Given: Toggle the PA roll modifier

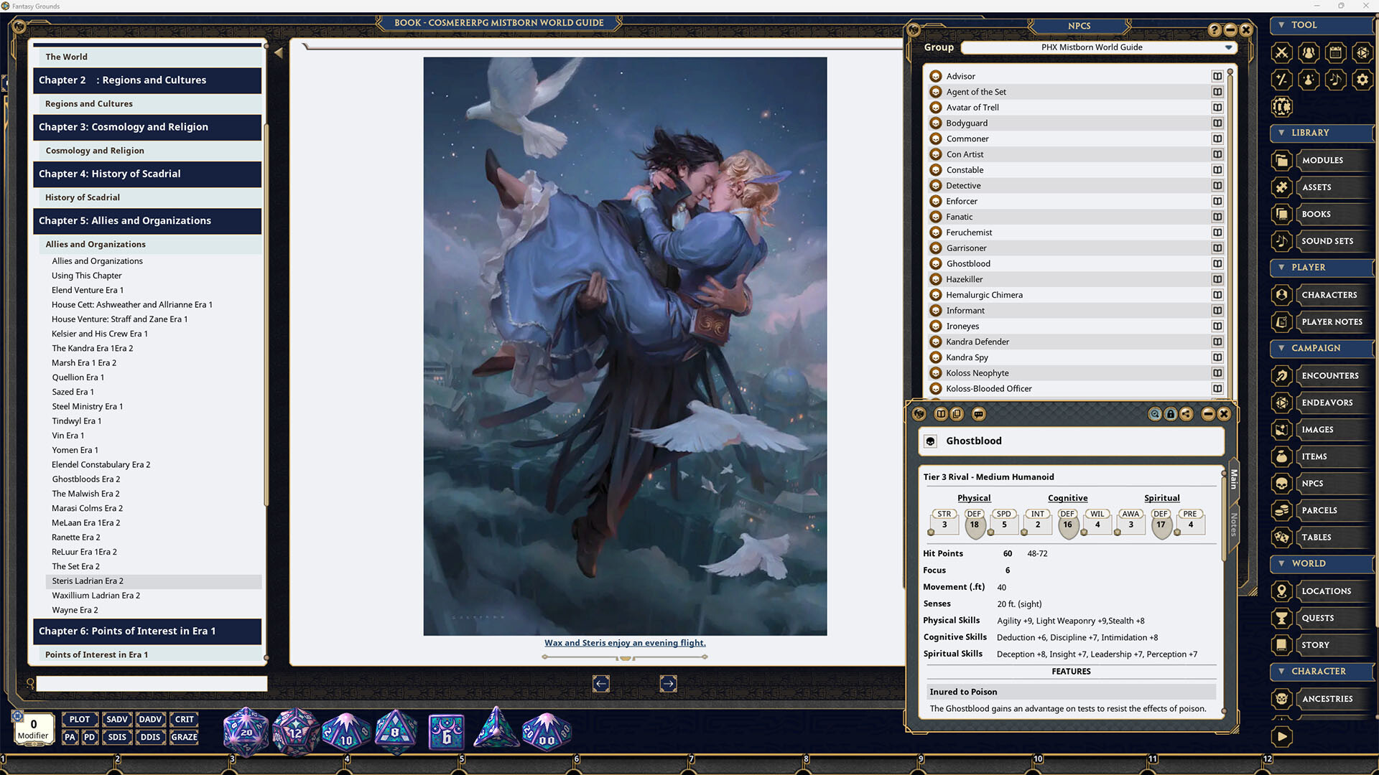Looking at the screenshot, I should pyautogui.click(x=70, y=737).
